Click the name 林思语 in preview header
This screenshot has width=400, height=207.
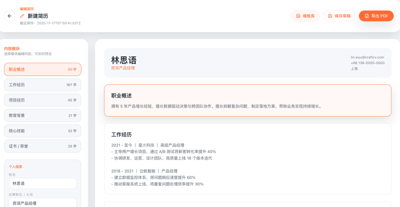124,60
